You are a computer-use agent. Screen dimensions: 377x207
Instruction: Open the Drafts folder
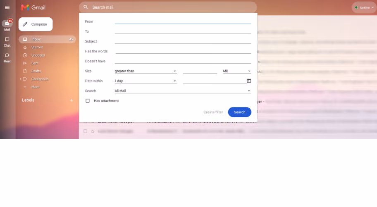tap(36, 71)
